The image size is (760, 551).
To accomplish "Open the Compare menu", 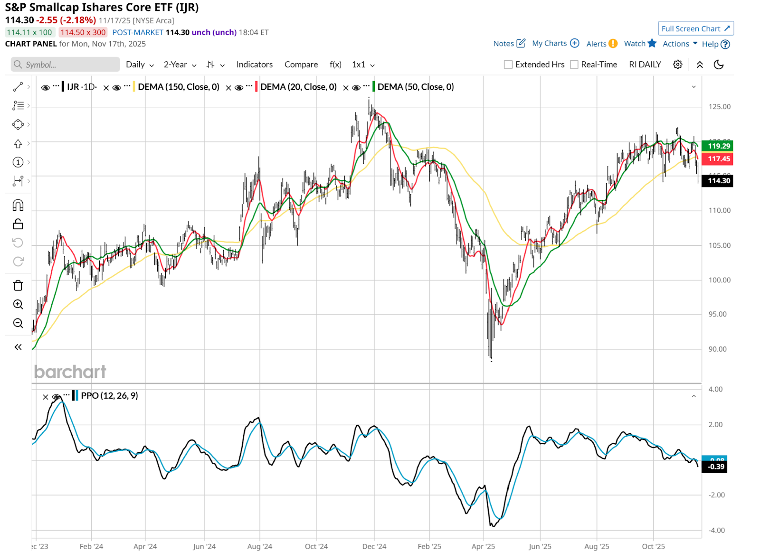I will tap(301, 65).
